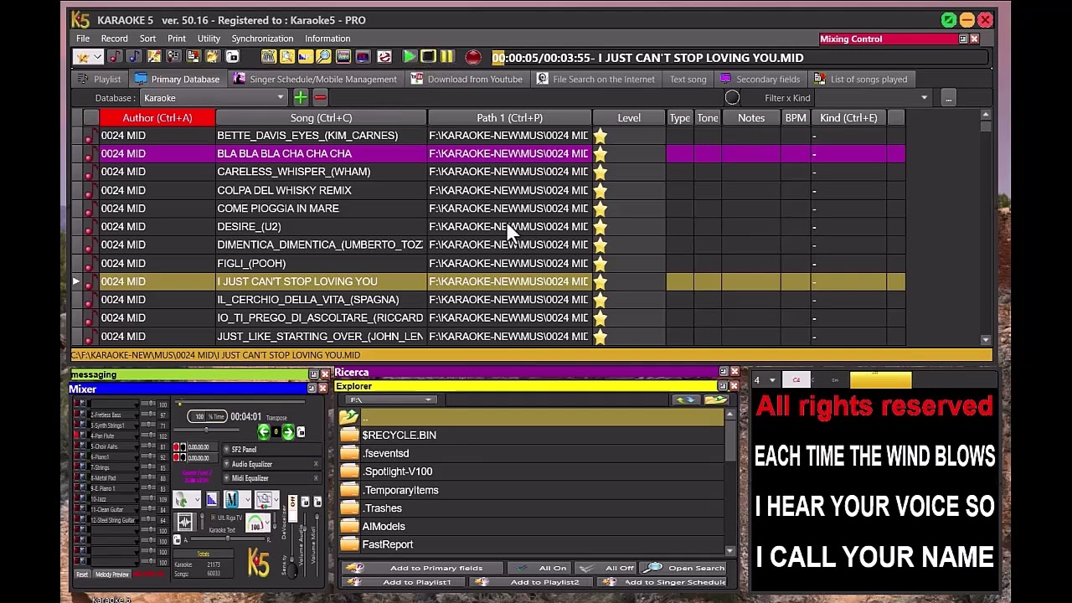1072x603 pixels.
Task: Click the red marker on COLPA DEL WHISKY row
Action: click(x=88, y=192)
